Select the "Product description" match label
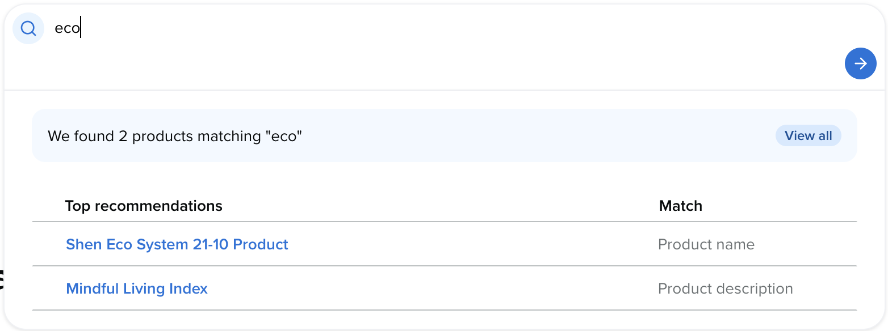The image size is (888, 331). (x=725, y=288)
